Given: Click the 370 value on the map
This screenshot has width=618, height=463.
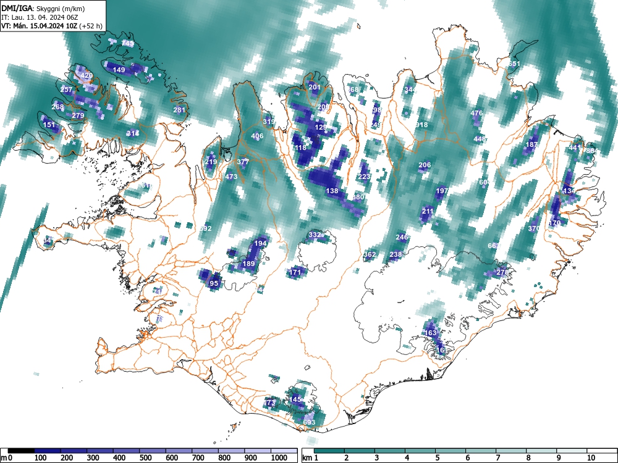Looking at the screenshot, I should pos(534,229).
